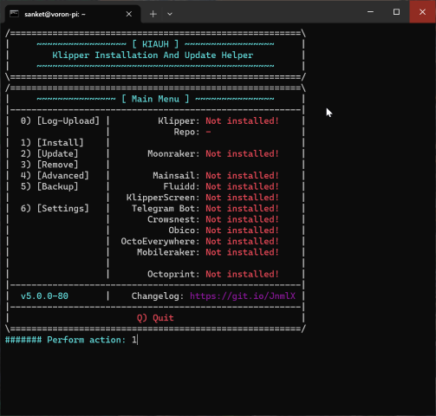Click the [Remove] menu entry
This screenshot has width=436, height=416.
tap(49, 165)
